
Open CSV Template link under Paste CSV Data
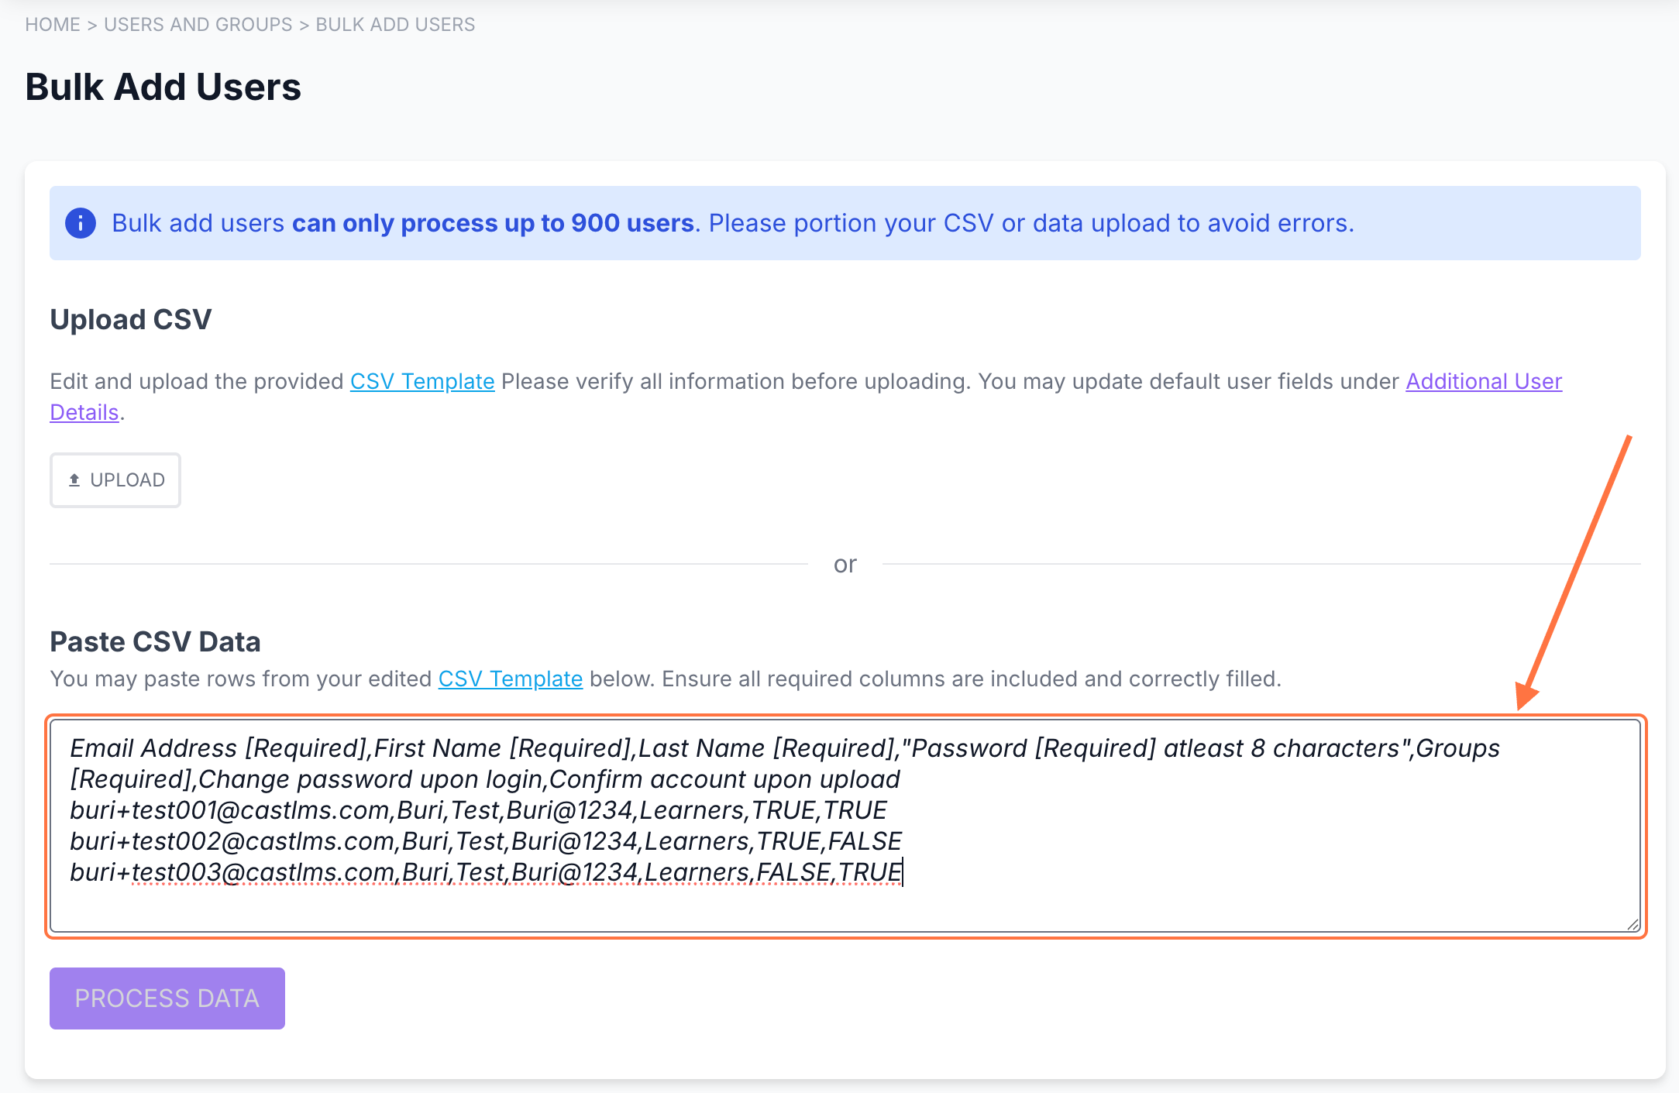pyautogui.click(x=510, y=679)
